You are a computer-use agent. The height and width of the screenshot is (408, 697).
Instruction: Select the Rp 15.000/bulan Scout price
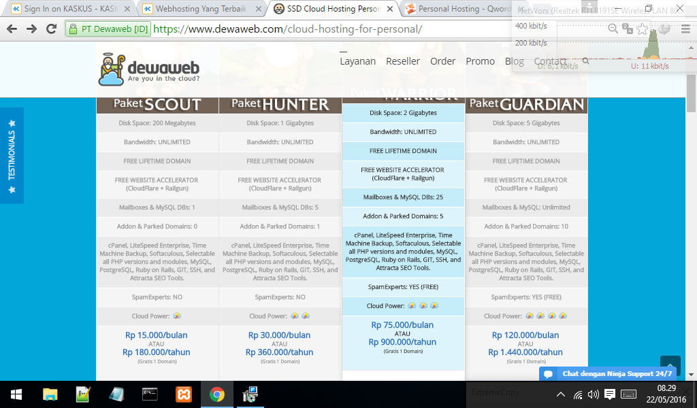click(x=157, y=335)
